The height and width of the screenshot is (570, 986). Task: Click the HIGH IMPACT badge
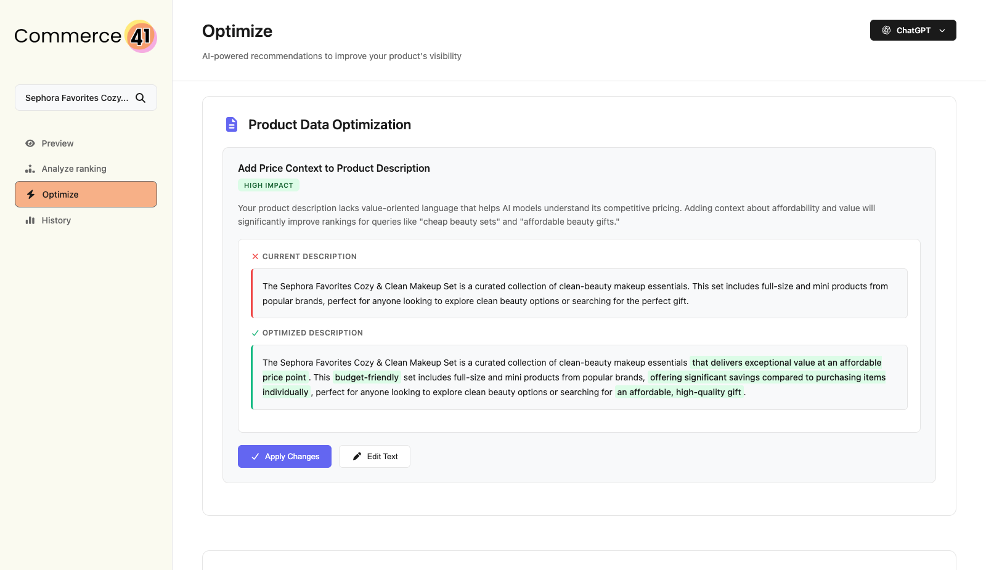pyautogui.click(x=269, y=185)
